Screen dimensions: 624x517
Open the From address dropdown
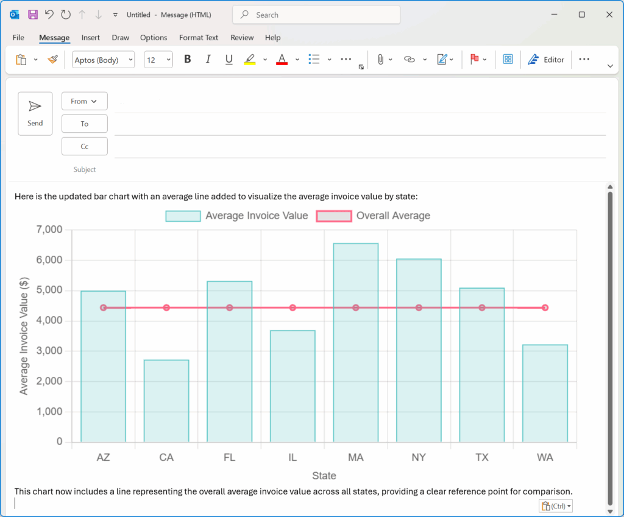pos(84,100)
